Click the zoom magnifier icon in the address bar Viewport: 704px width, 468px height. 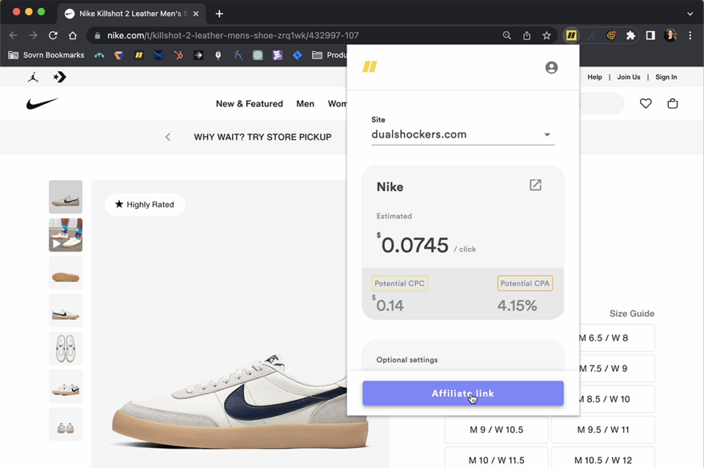pos(507,36)
